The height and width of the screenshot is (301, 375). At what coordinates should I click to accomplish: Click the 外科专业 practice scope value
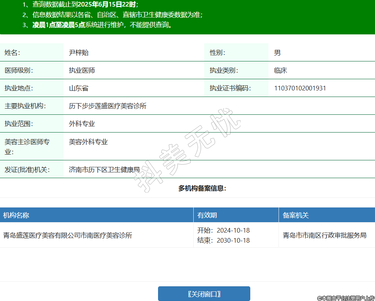pyautogui.click(x=82, y=124)
